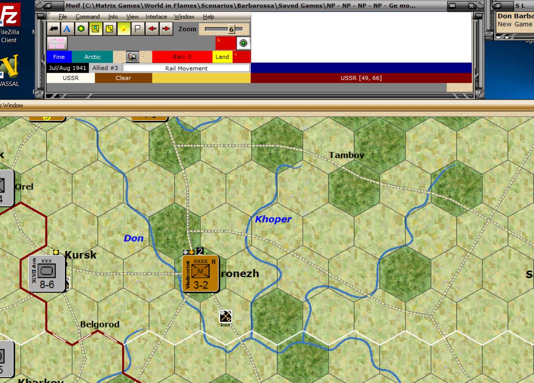
Task: Click the white flag toolbar icon
Action: [137, 29]
